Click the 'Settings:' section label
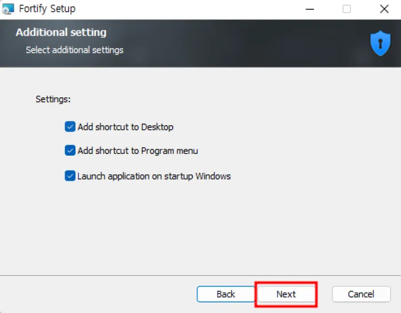Image resolution: width=401 pixels, height=313 pixels. [x=53, y=99]
